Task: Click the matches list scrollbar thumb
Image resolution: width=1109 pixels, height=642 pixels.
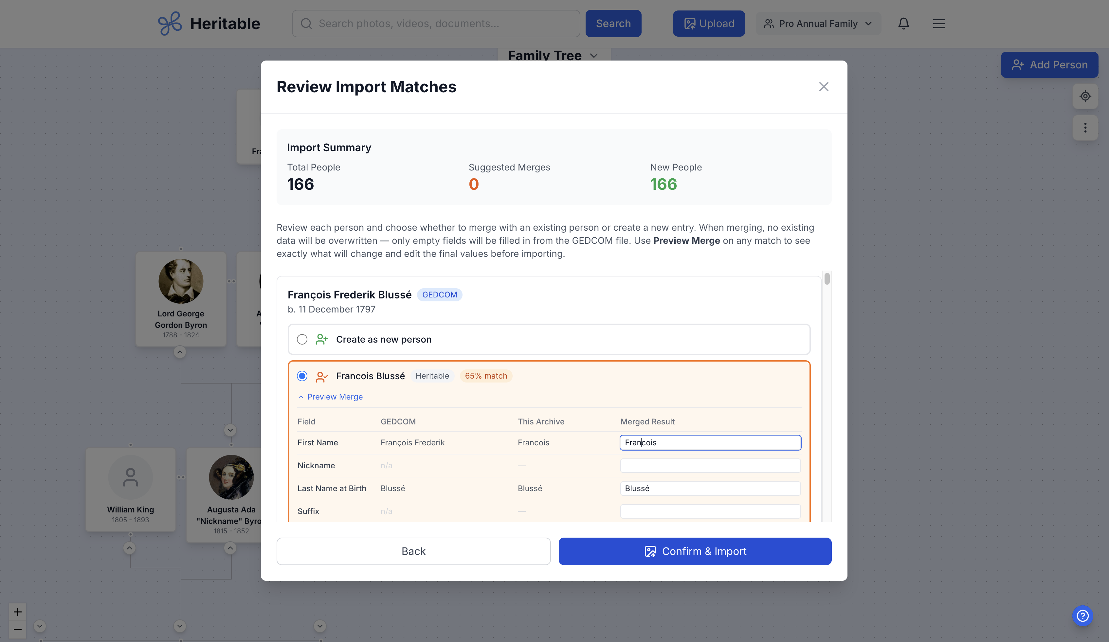Action: click(827, 278)
